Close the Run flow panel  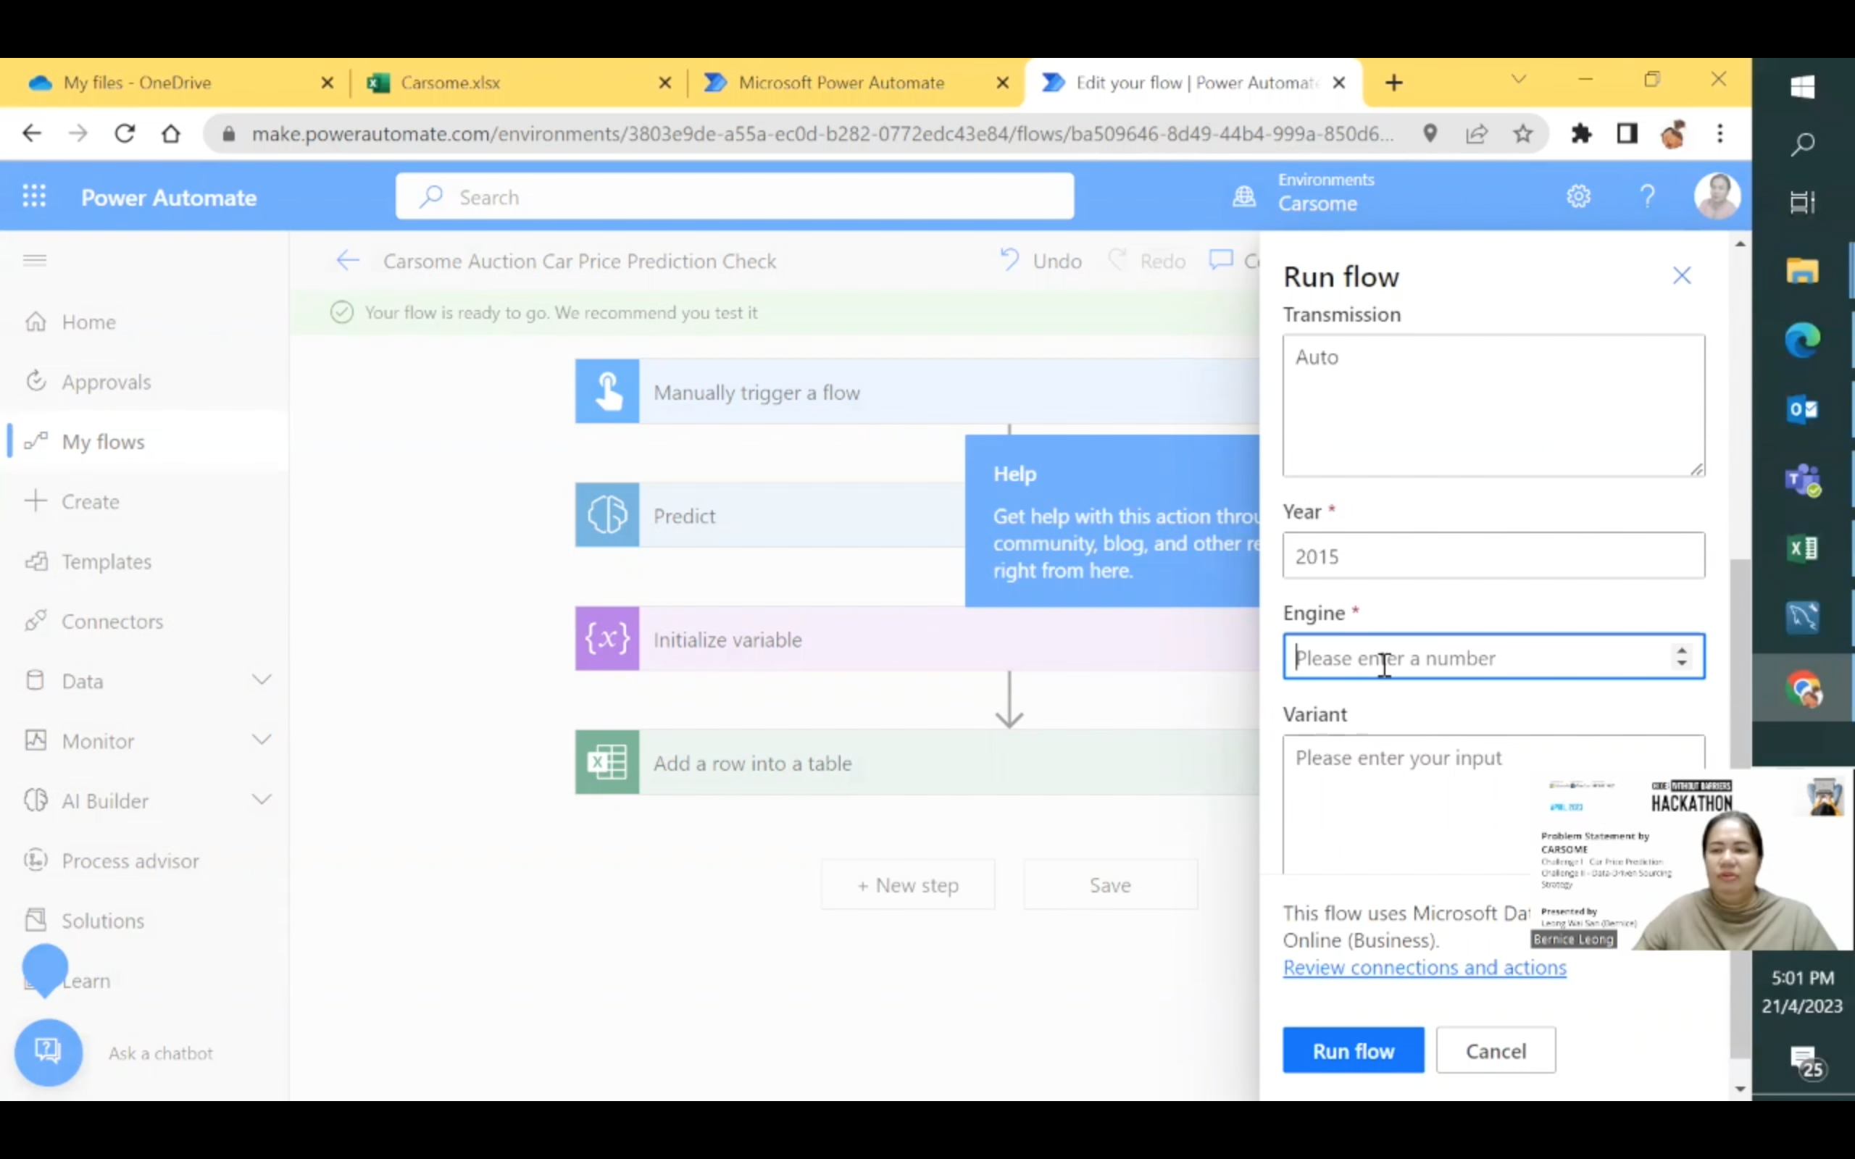click(1681, 276)
